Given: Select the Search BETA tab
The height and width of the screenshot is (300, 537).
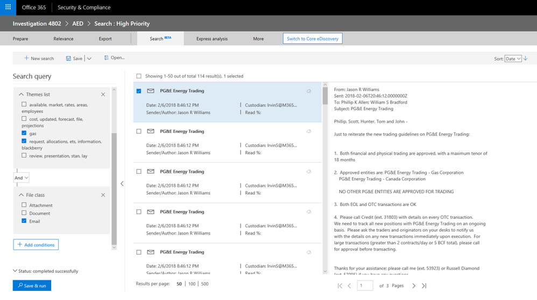Looking at the screenshot, I should tap(160, 39).
